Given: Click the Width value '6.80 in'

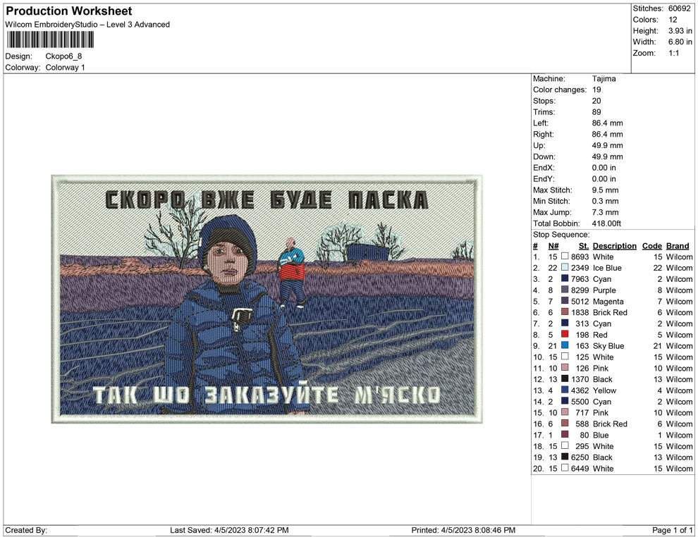Looking at the screenshot, I should click(680, 42).
